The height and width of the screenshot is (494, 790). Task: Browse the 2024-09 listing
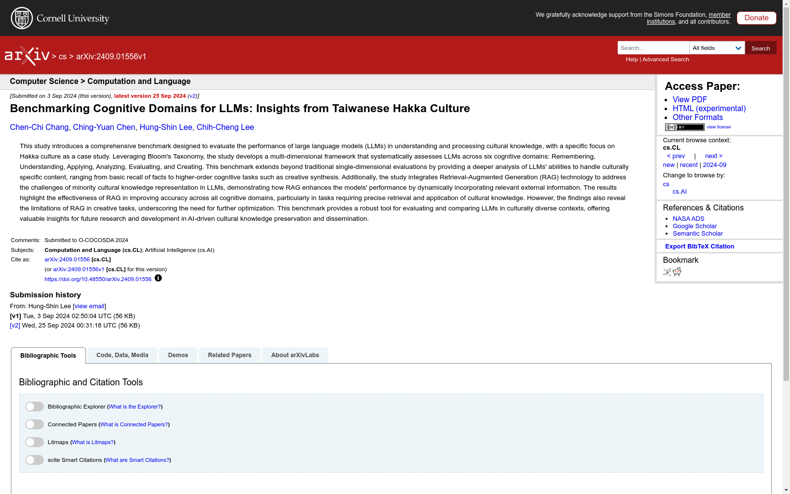click(x=714, y=165)
